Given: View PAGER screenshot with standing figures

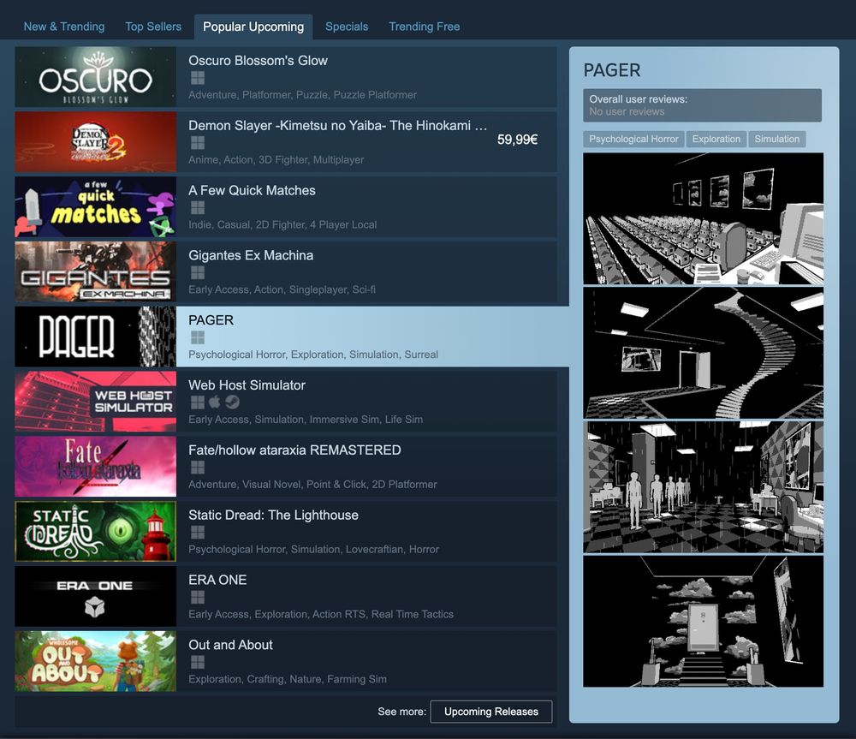Looking at the screenshot, I should pyautogui.click(x=703, y=487).
